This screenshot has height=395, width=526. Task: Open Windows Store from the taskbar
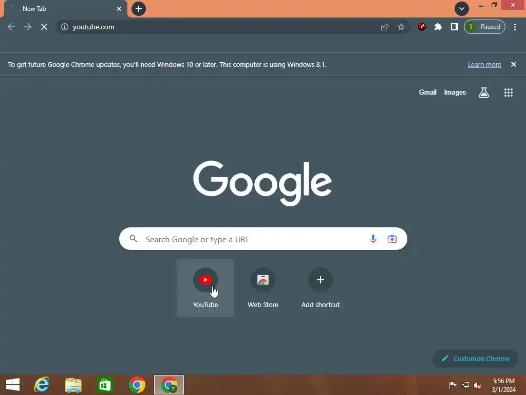coord(105,385)
